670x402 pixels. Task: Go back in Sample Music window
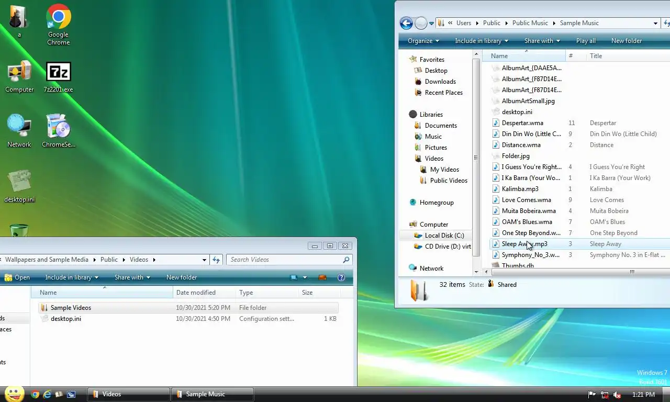(406, 23)
